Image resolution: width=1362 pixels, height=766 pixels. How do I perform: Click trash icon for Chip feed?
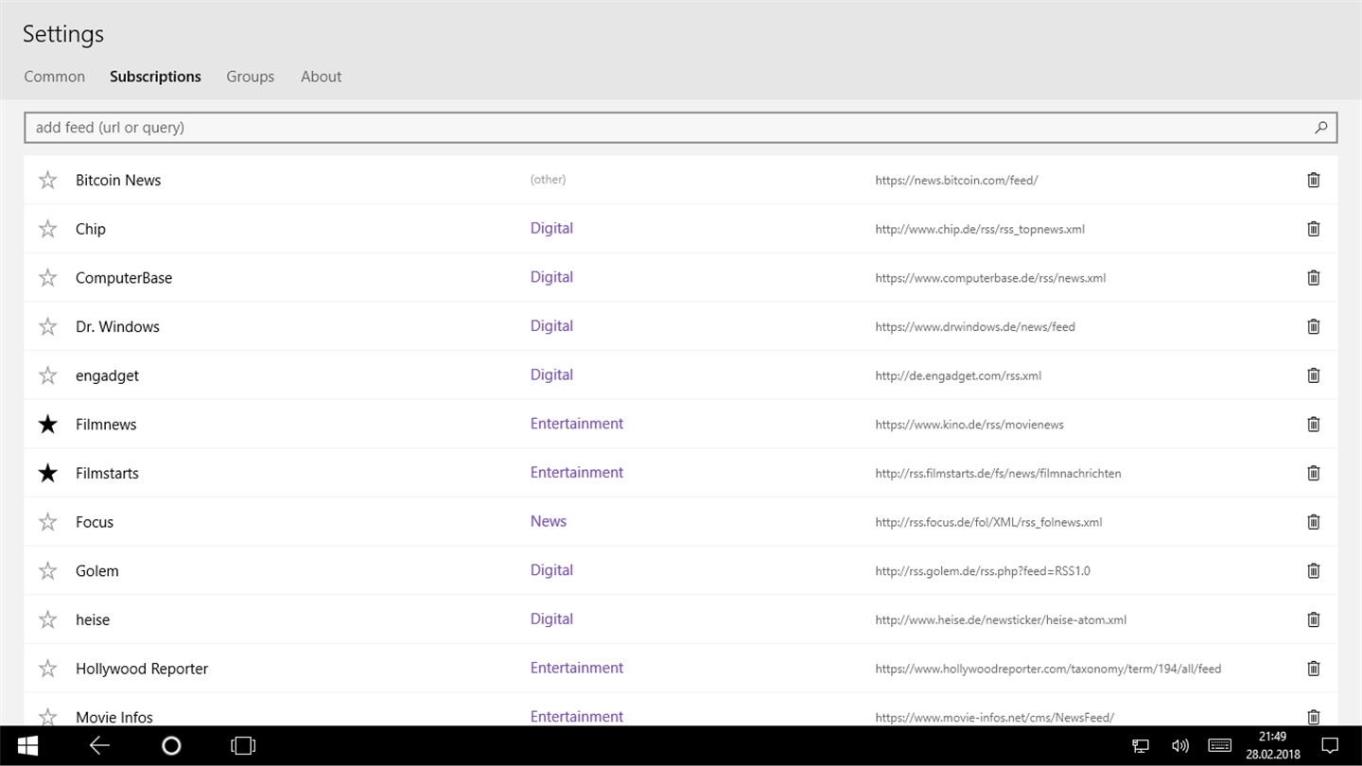pos(1313,229)
